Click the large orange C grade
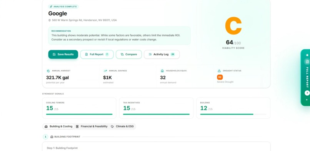The image size is (310, 151). pyautogui.click(x=233, y=26)
